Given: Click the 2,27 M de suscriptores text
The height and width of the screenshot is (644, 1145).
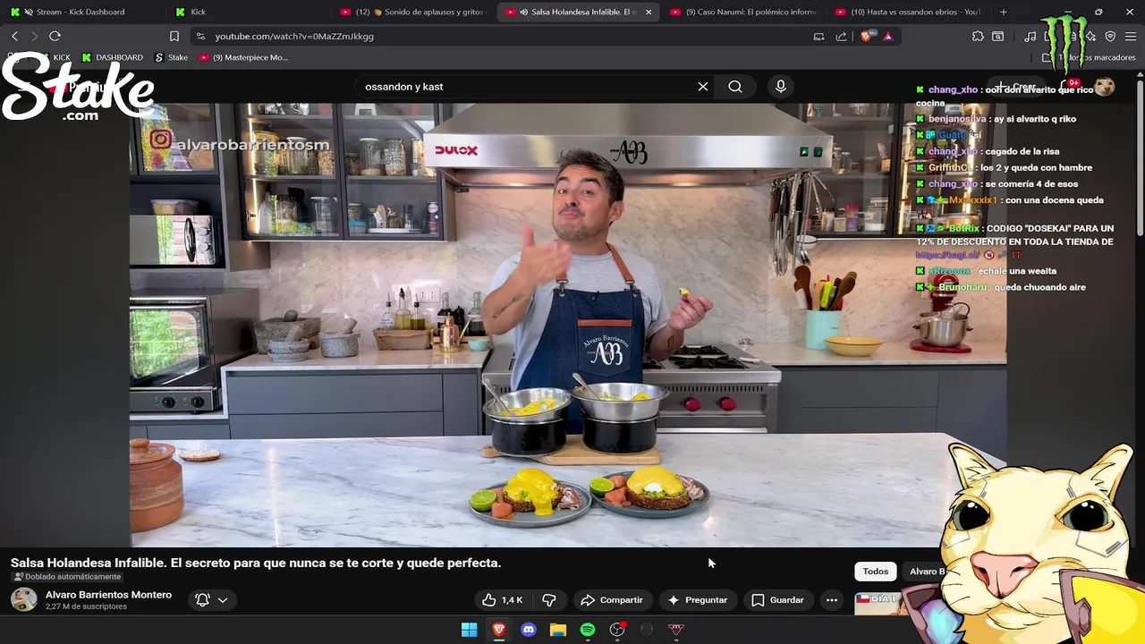Looking at the screenshot, I should (86, 606).
